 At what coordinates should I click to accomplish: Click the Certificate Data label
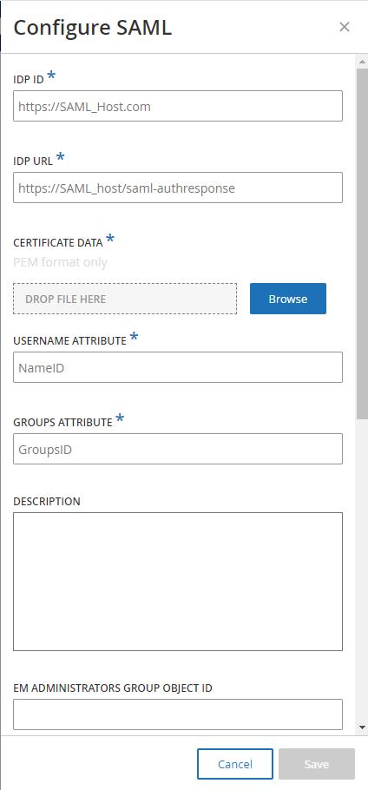click(58, 243)
